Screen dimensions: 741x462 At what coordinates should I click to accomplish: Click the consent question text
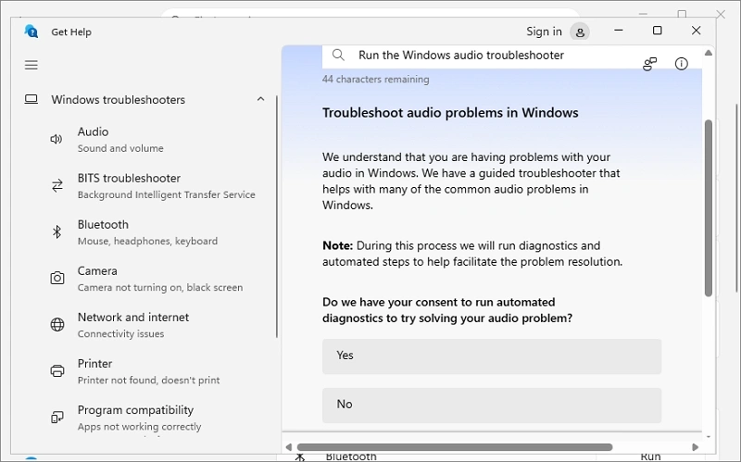point(447,310)
